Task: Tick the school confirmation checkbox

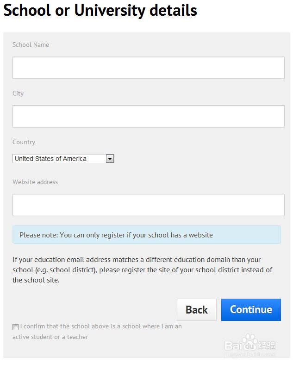Action: click(16, 327)
